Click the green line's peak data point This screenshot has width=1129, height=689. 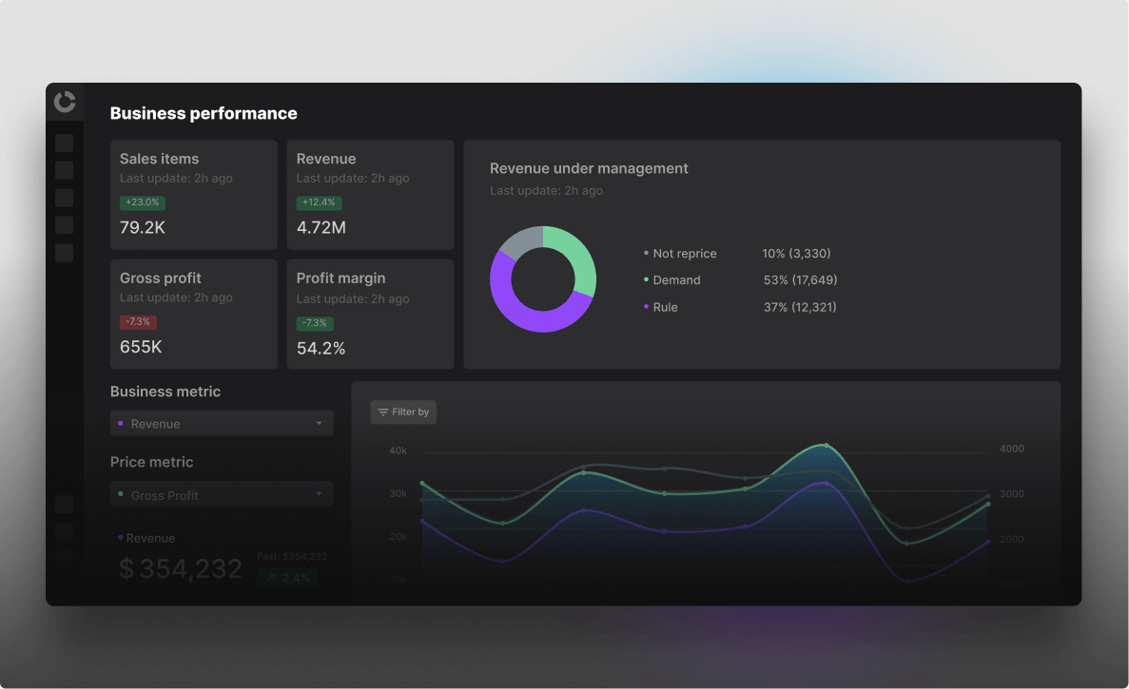click(826, 445)
